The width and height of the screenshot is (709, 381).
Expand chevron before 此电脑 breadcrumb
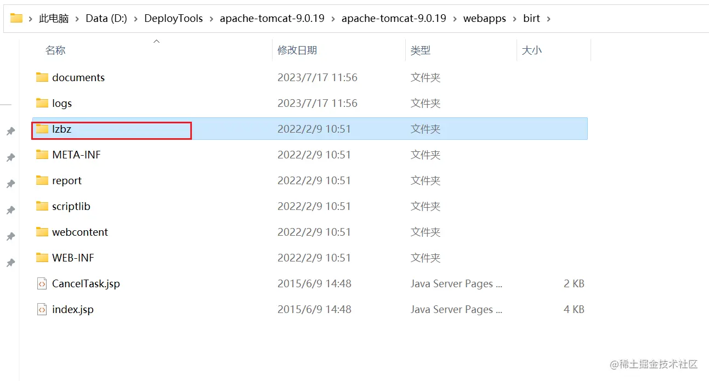(31, 19)
